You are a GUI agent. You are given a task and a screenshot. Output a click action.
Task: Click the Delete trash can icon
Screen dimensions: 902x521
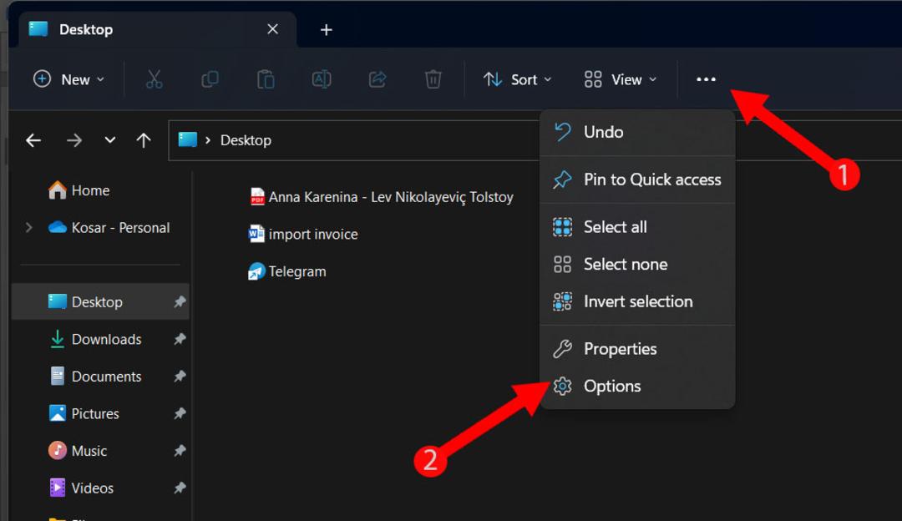(433, 79)
